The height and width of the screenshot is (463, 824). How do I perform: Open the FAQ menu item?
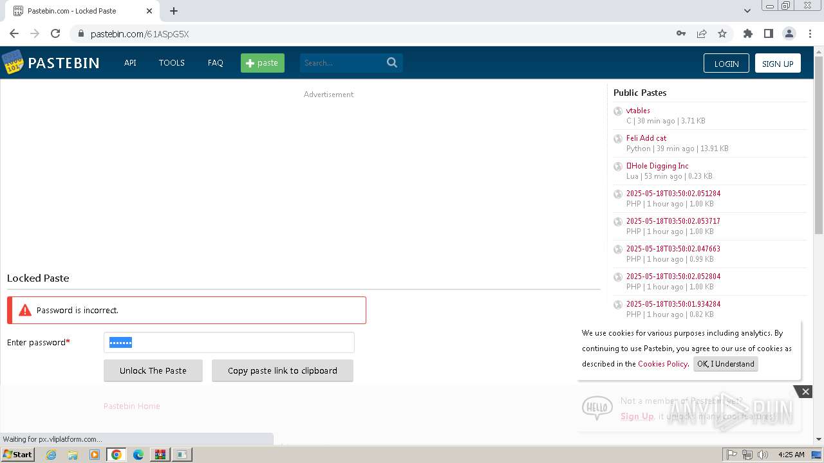point(215,63)
